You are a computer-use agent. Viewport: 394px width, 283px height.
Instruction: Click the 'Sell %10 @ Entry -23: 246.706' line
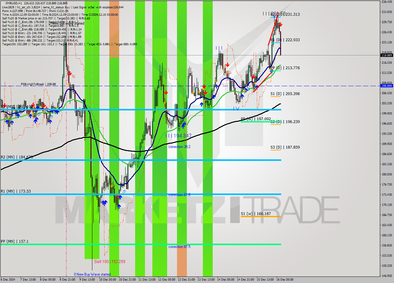pyautogui.click(x=42, y=33)
